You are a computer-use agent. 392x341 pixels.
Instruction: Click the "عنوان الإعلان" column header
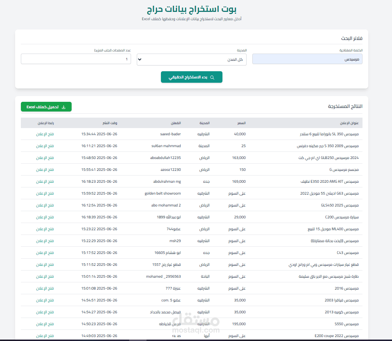[349, 123]
